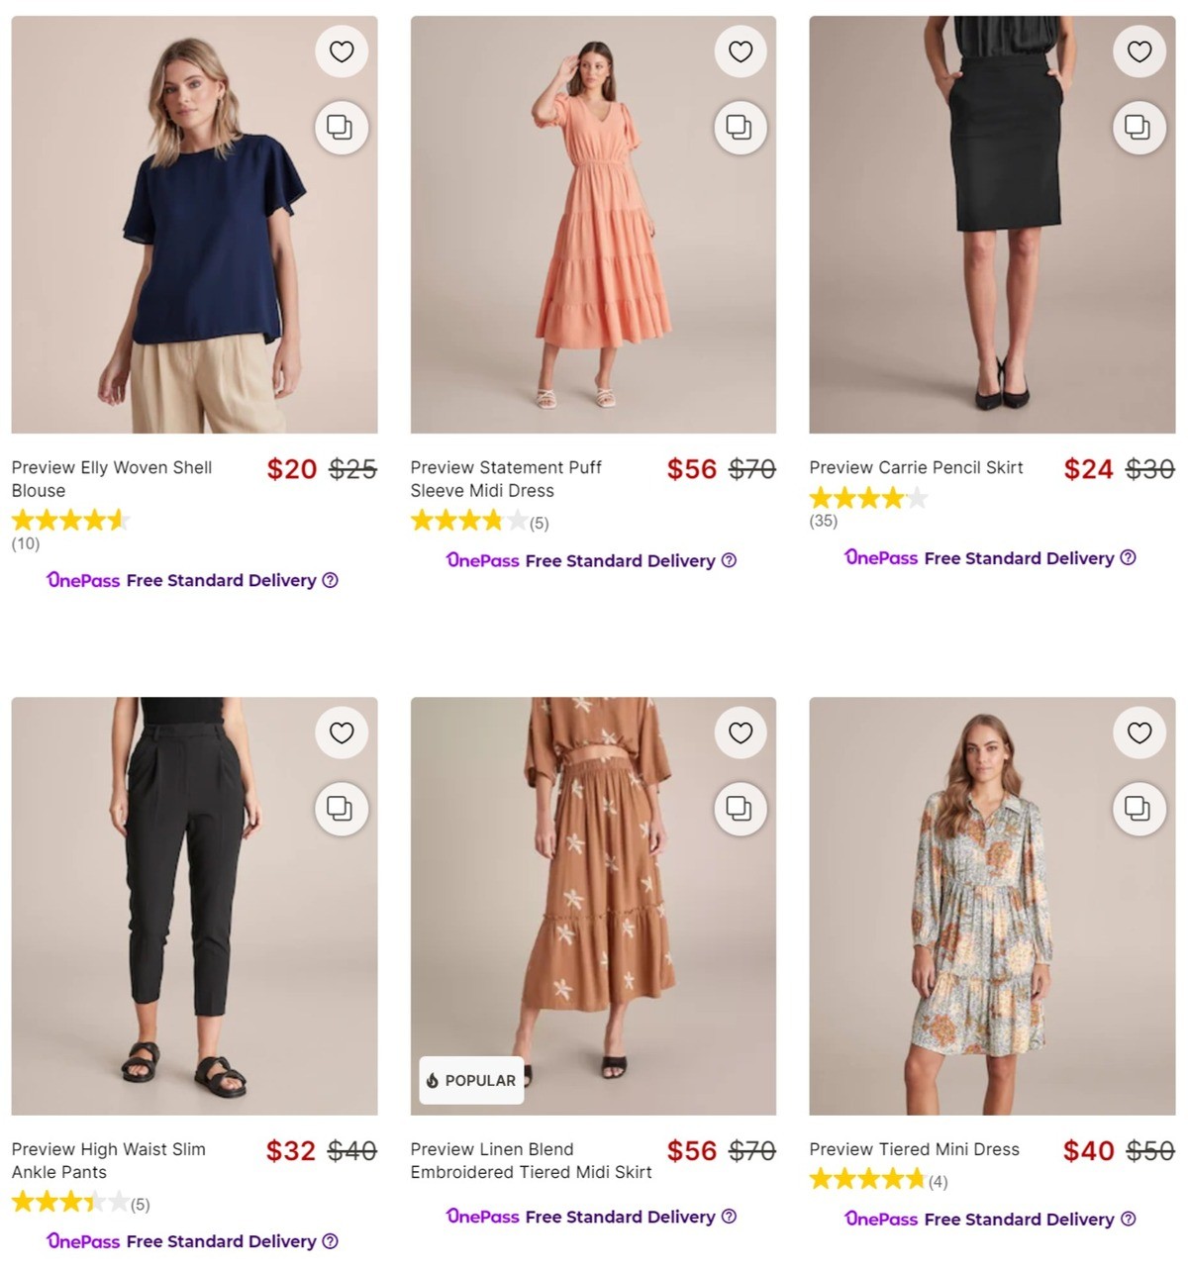Click the (35) review count for Carrie Pencil Skirt

[x=824, y=521]
